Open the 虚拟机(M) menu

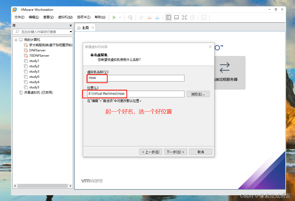[65, 17]
